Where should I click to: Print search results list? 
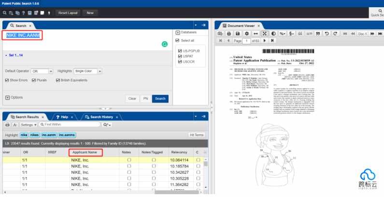(7, 125)
